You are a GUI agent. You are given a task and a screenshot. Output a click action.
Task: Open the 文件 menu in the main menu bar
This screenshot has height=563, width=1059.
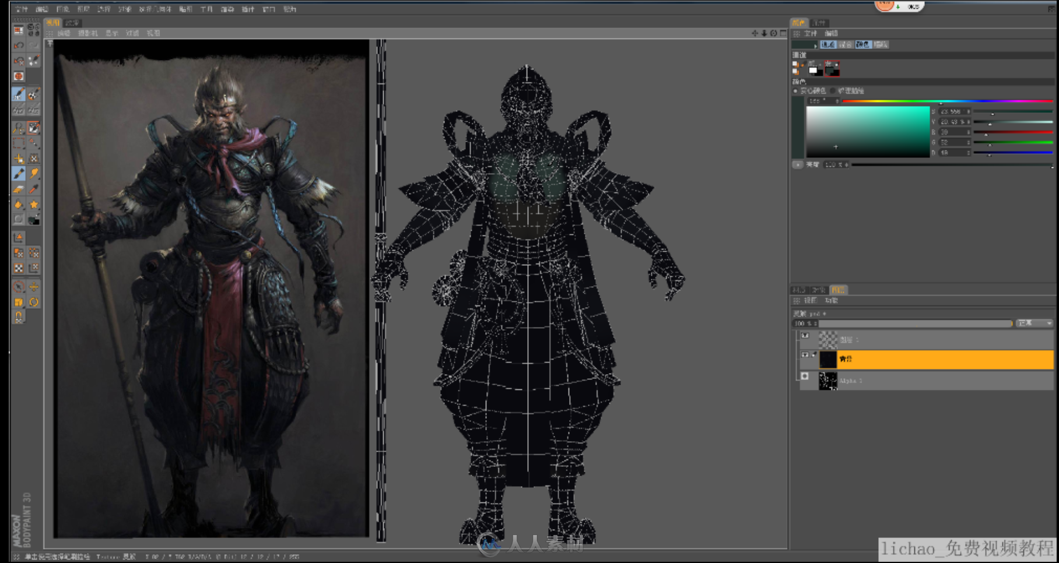21,9
